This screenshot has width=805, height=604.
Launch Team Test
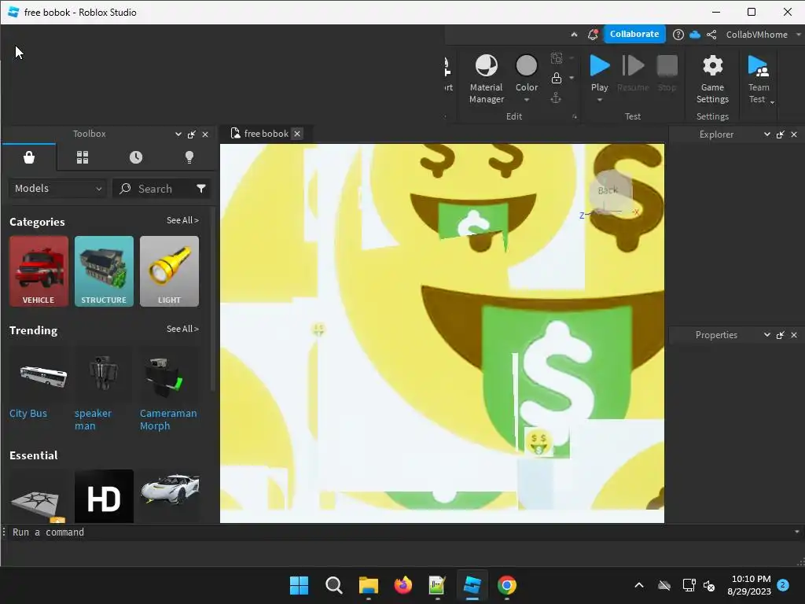759,79
